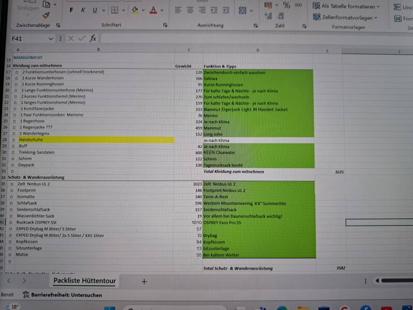Click the format painter brush
This screenshot has height=310, width=413.
[46, 16]
